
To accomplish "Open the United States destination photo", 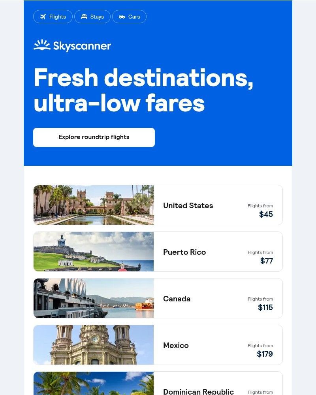I will tap(94, 205).
